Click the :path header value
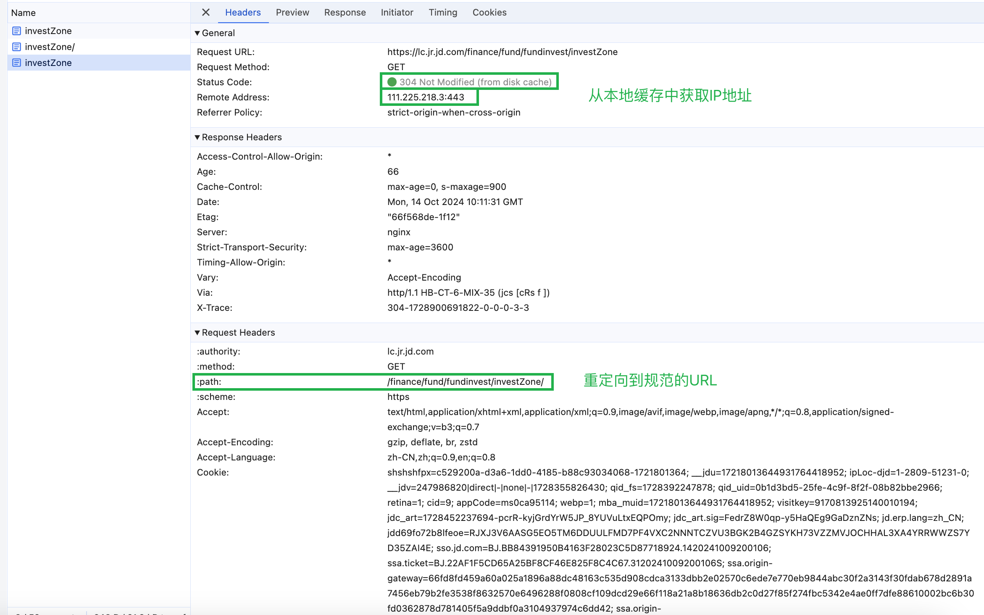 pos(465,381)
